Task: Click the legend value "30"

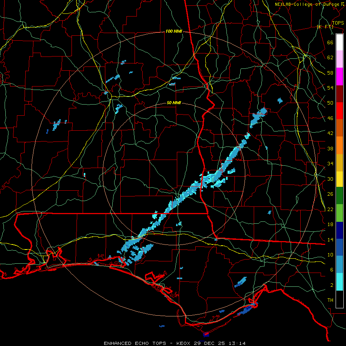Action: 330,179
